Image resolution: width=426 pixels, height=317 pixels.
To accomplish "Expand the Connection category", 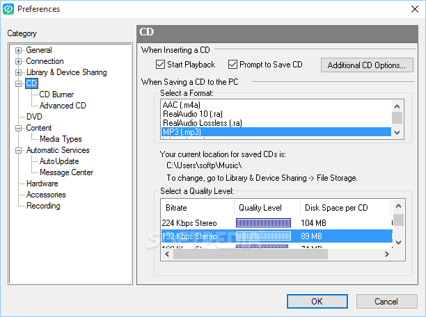I will coord(18,61).
